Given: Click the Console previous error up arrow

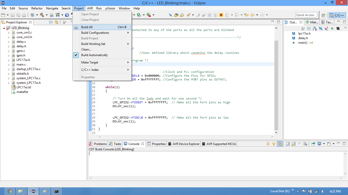Looking at the screenshot, I should click(274, 144).
